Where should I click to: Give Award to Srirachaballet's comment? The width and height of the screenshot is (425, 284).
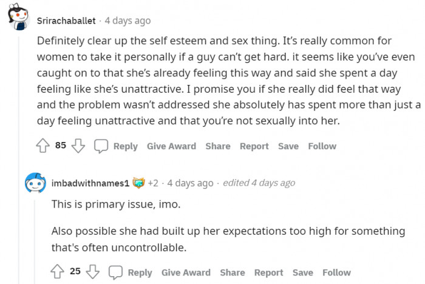click(171, 146)
